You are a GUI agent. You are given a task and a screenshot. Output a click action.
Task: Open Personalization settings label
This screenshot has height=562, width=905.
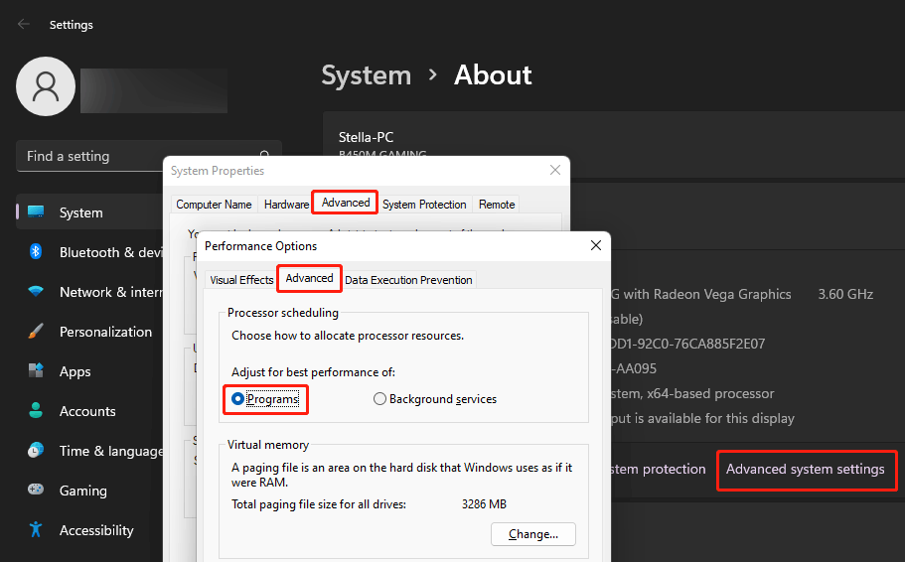coord(105,332)
